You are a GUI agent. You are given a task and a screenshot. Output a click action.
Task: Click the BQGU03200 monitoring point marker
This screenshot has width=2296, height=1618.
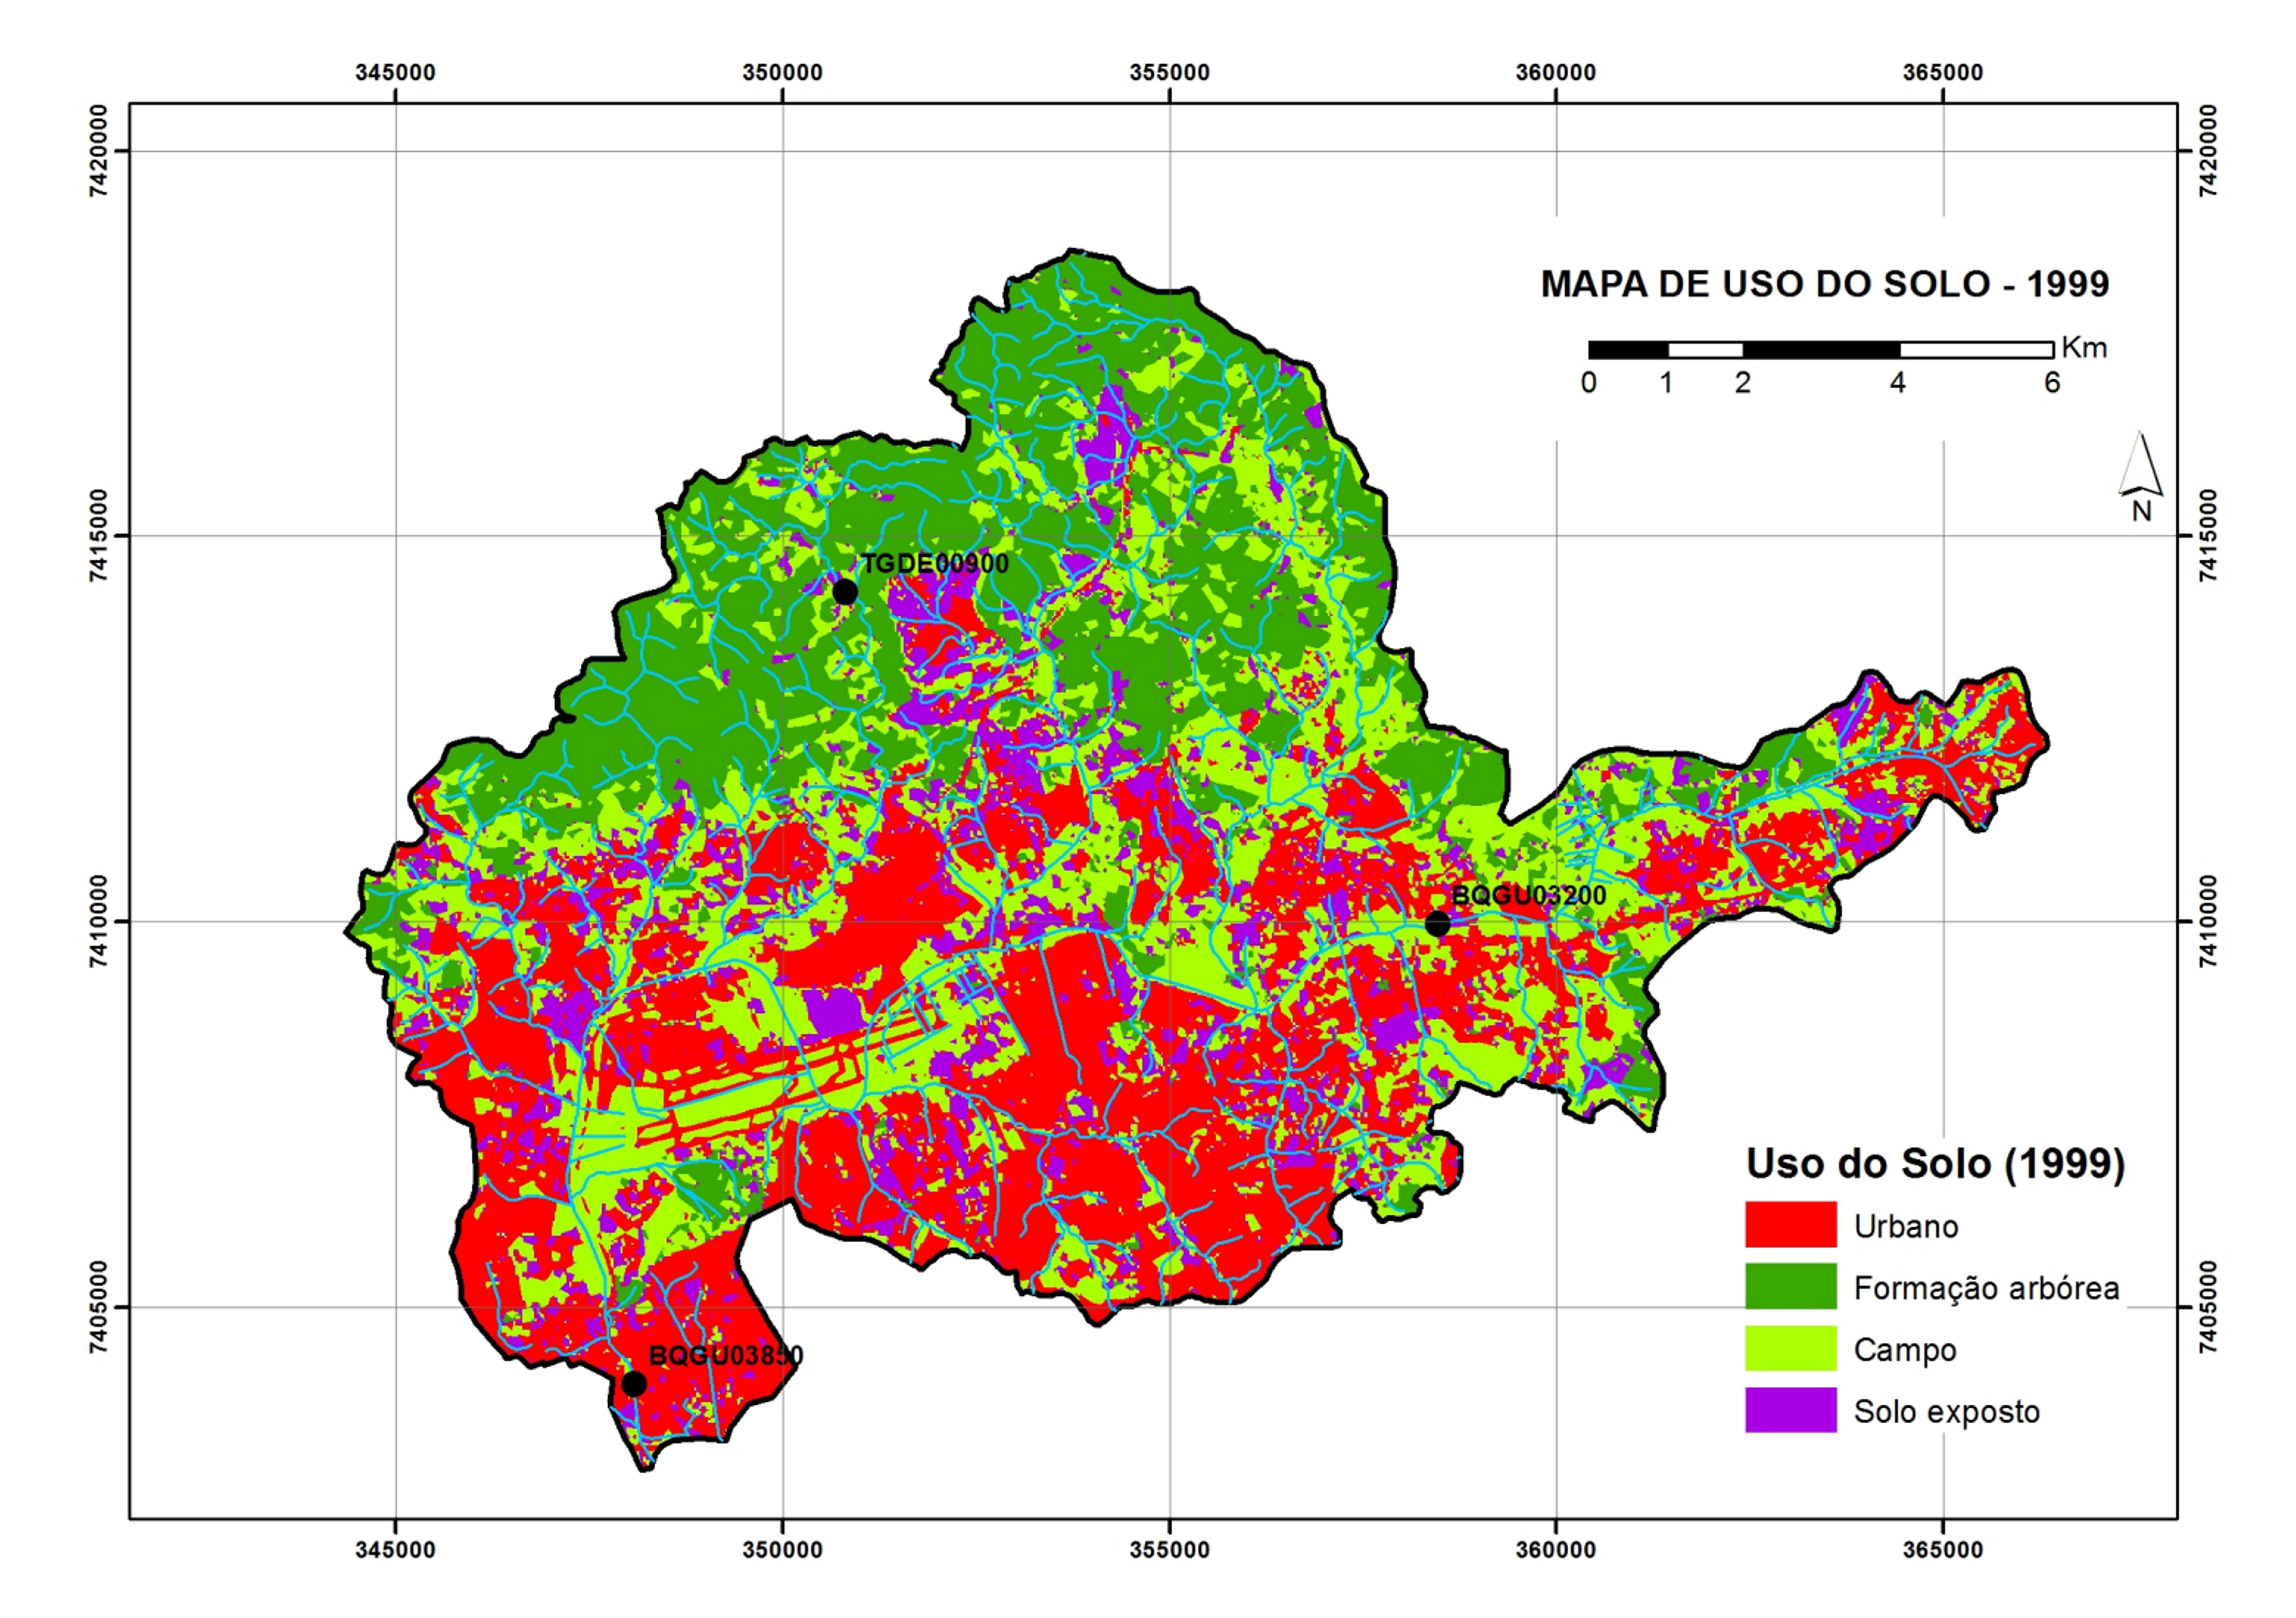pyautogui.click(x=1437, y=923)
